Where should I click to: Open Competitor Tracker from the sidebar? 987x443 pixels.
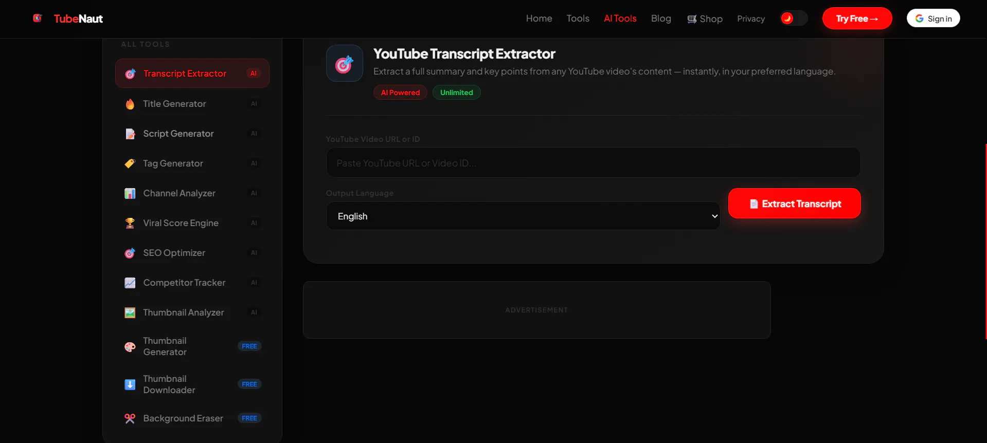[192, 283]
